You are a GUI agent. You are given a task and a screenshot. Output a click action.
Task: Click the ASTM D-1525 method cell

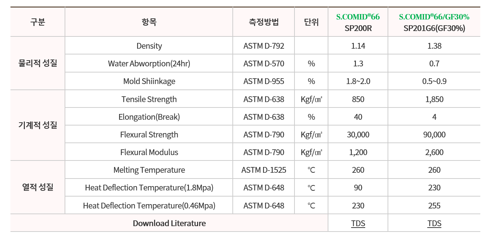point(264,170)
